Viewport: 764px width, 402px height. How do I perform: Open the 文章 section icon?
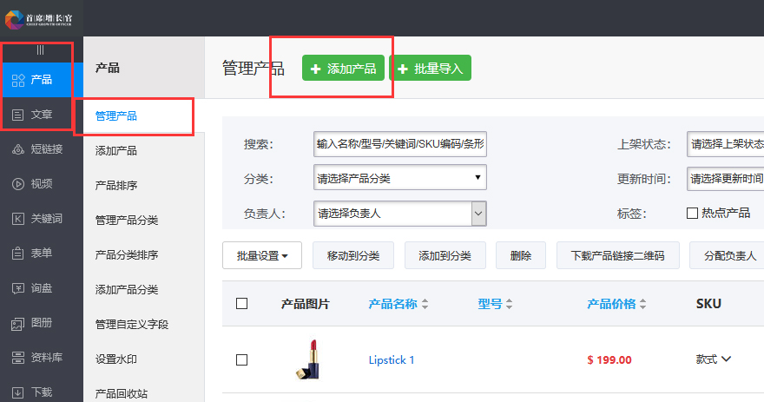18,115
